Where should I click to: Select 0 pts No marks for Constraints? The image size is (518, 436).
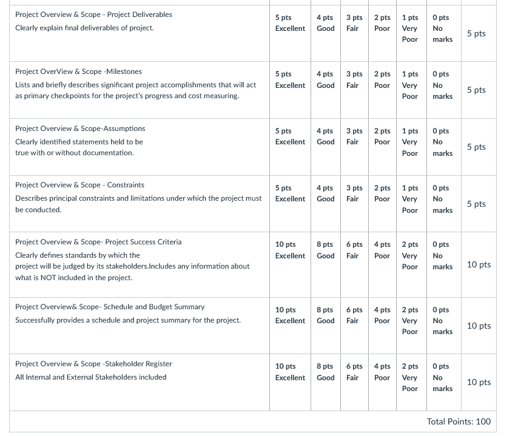(443, 204)
